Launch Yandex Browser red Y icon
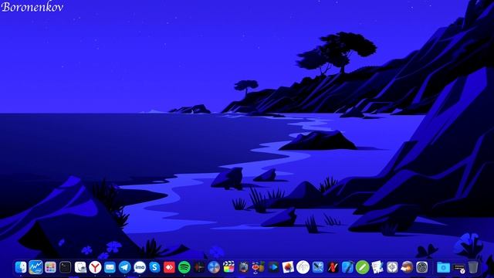 pyautogui.click(x=95, y=267)
